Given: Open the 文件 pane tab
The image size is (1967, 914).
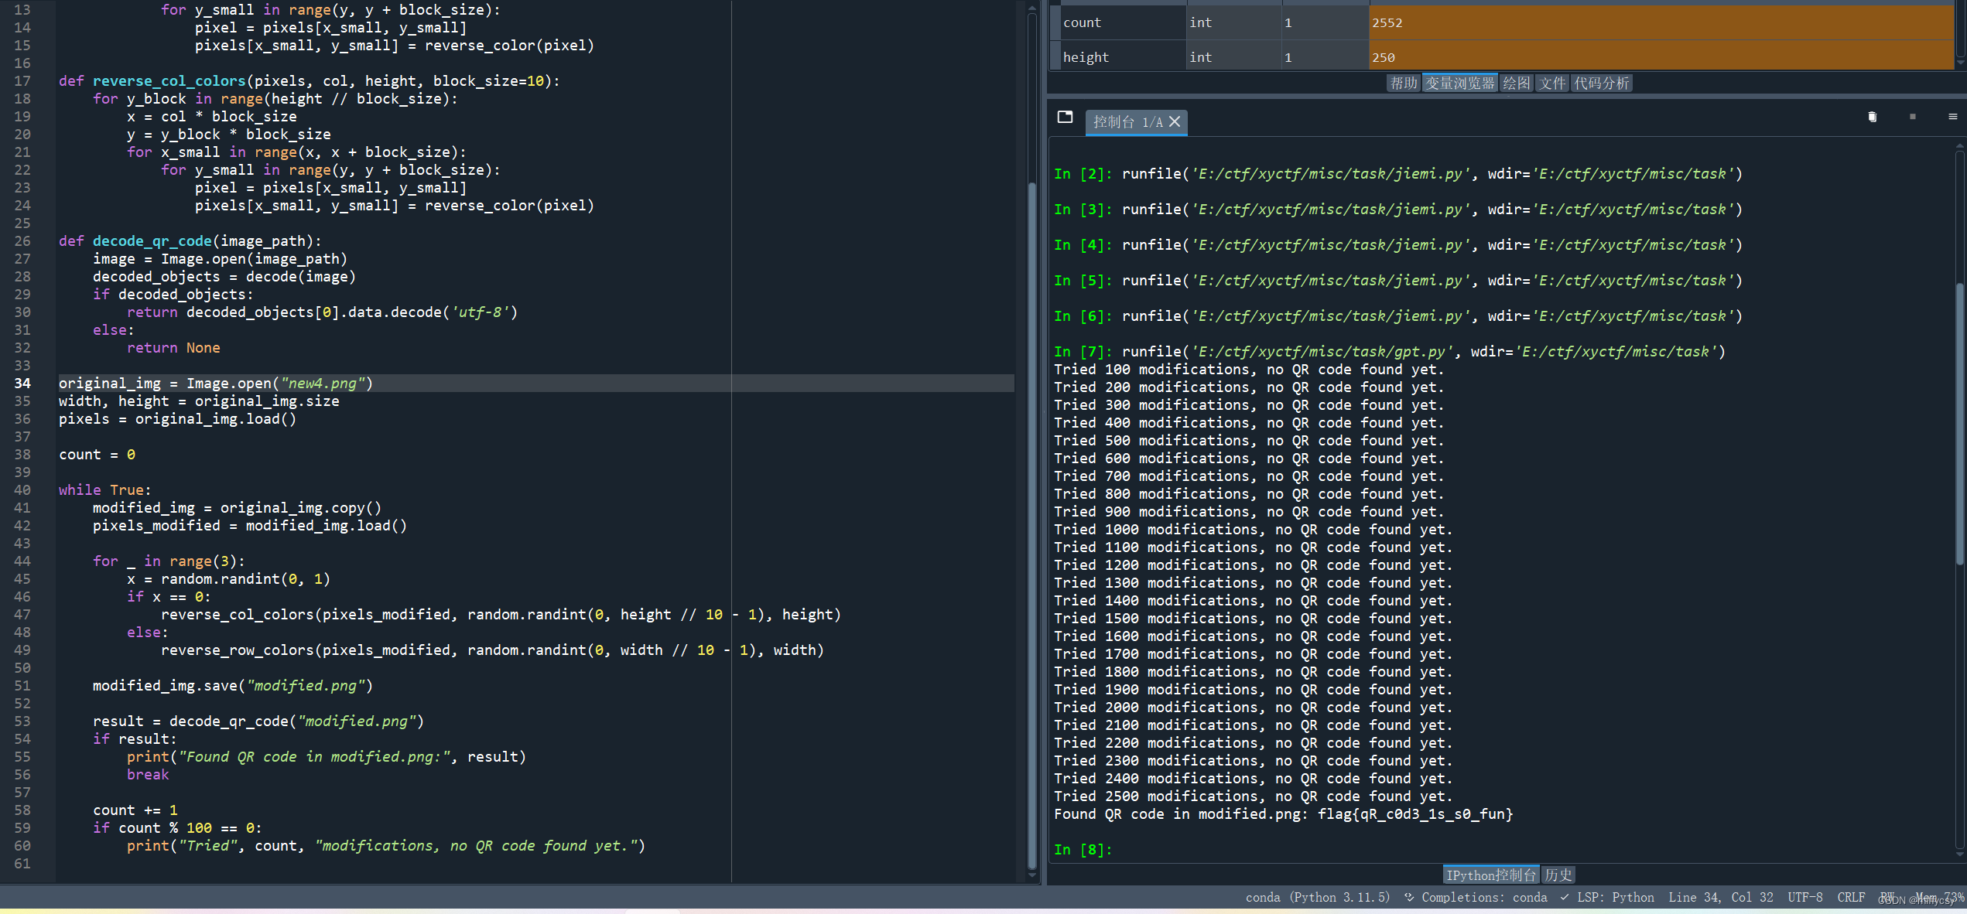Looking at the screenshot, I should 1551,84.
